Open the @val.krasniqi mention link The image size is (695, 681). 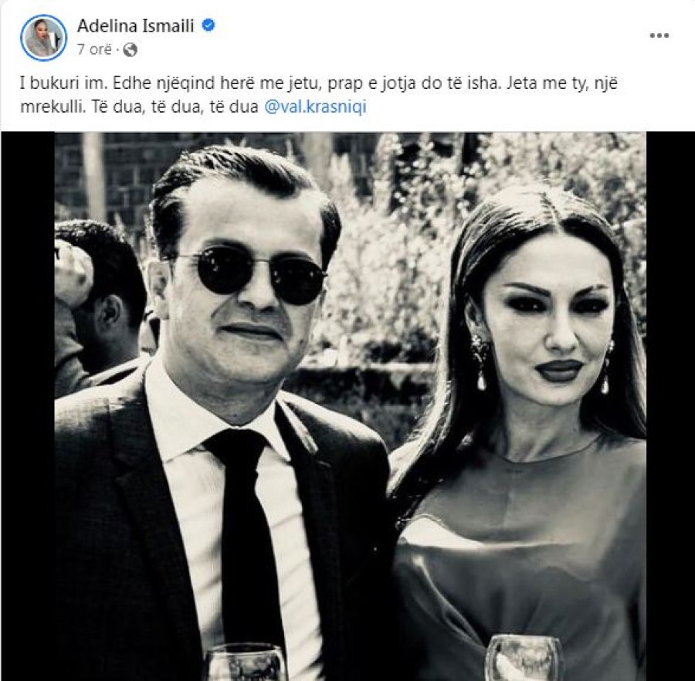click(x=315, y=107)
